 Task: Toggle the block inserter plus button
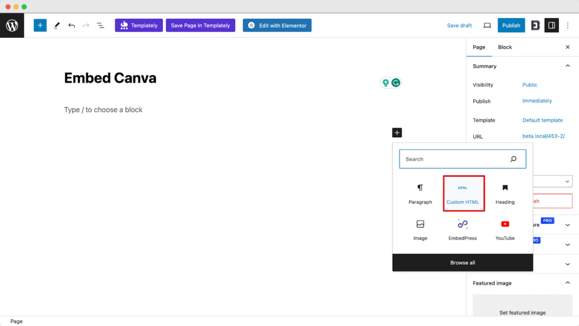pos(40,25)
